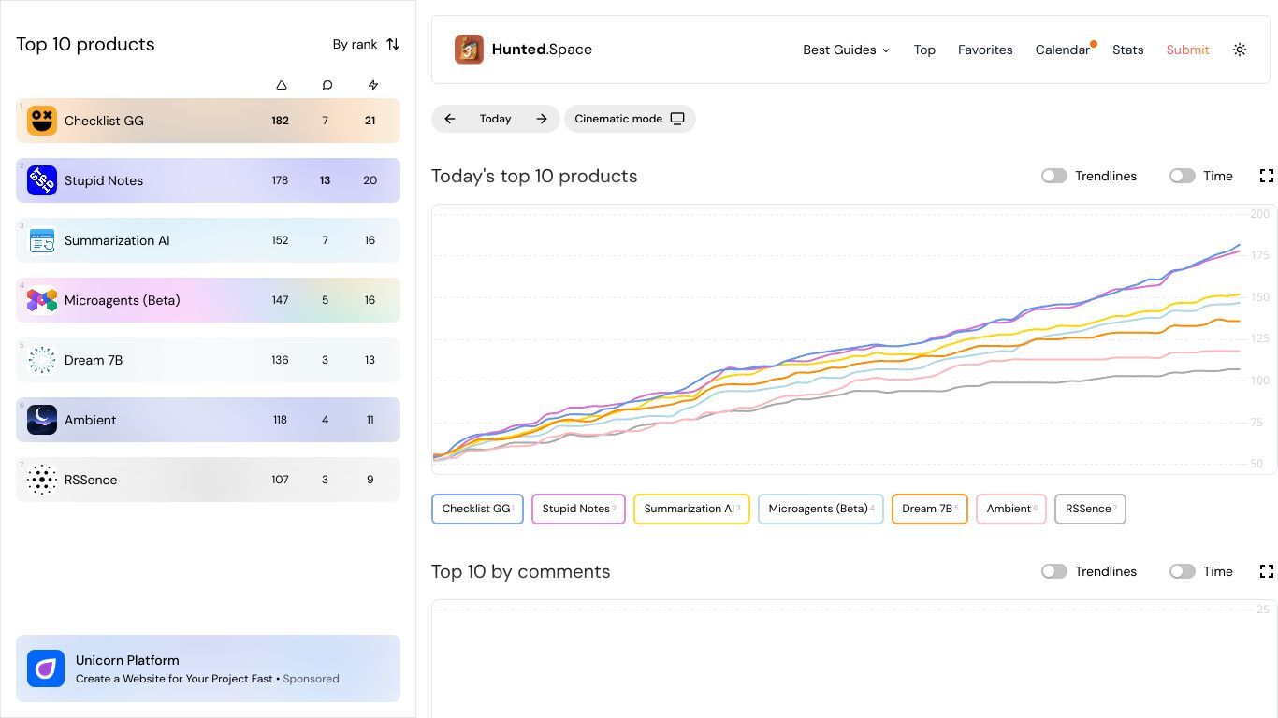Viewport: 1278px width, 718px height.
Task: Click Hunted.Space brand name
Action: [542, 50]
